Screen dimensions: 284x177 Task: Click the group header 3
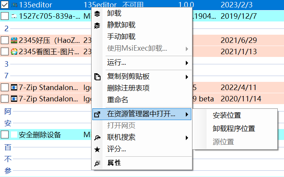click(7, 64)
